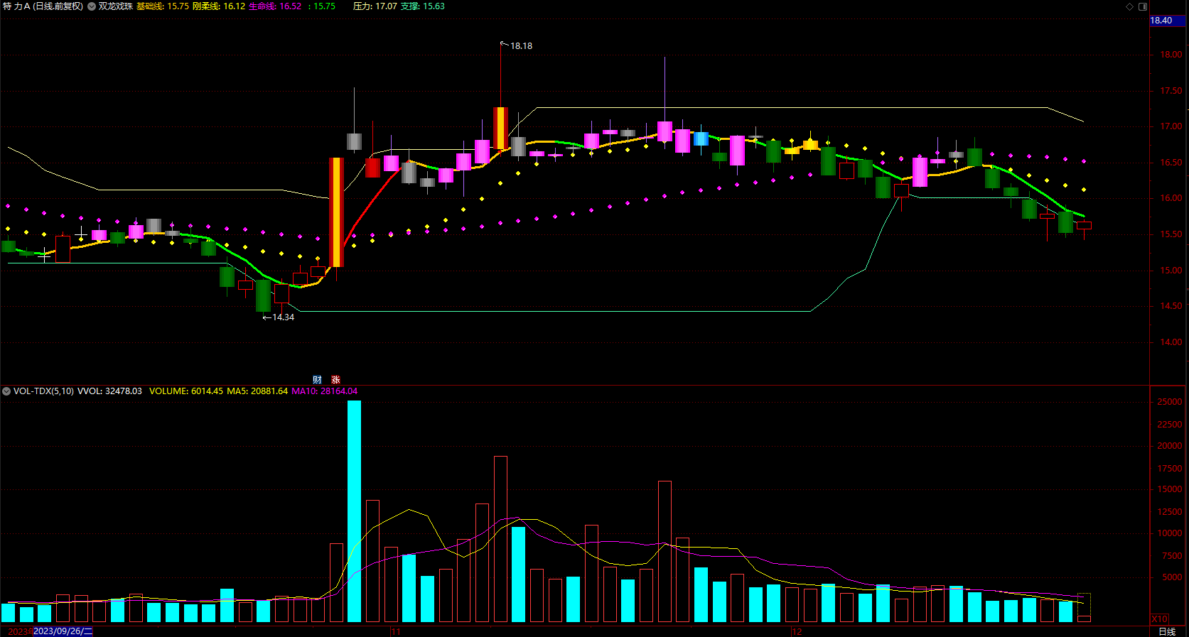Click the X10 volume scale label
1189x637 pixels.
[x=1159, y=619]
